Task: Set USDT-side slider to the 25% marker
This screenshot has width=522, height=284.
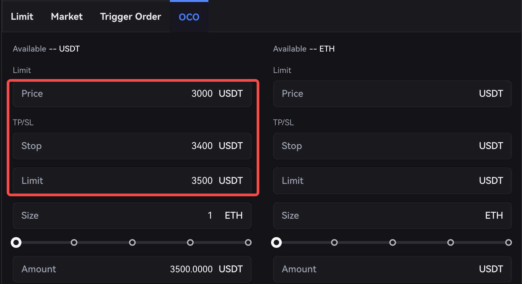Action: (74, 242)
